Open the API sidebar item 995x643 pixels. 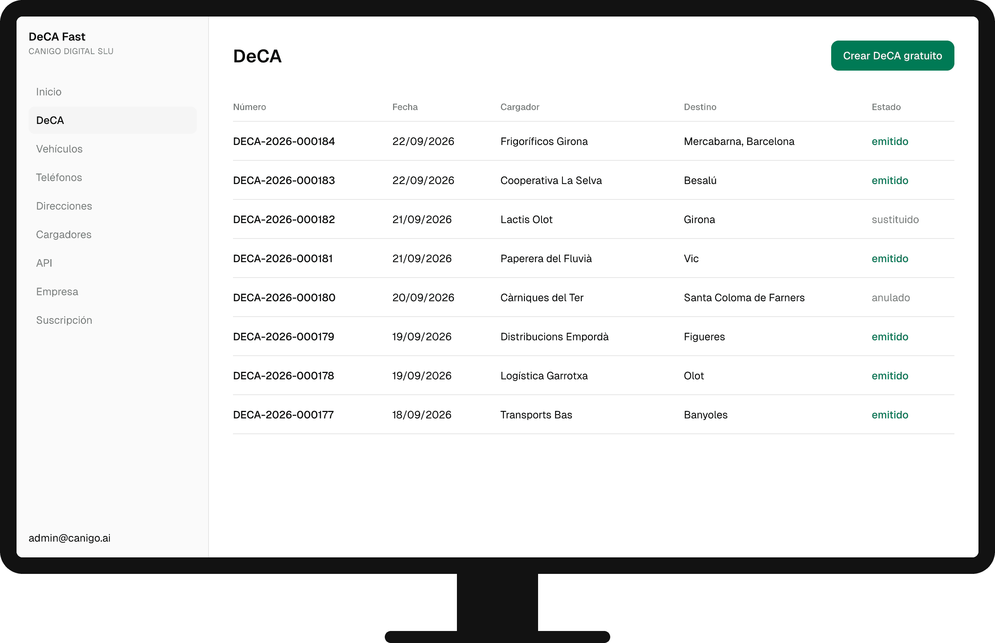click(112, 263)
